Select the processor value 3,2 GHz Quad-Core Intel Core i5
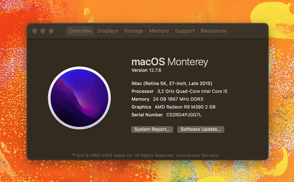This screenshot has width=294, height=182. pyautogui.click(x=192, y=91)
